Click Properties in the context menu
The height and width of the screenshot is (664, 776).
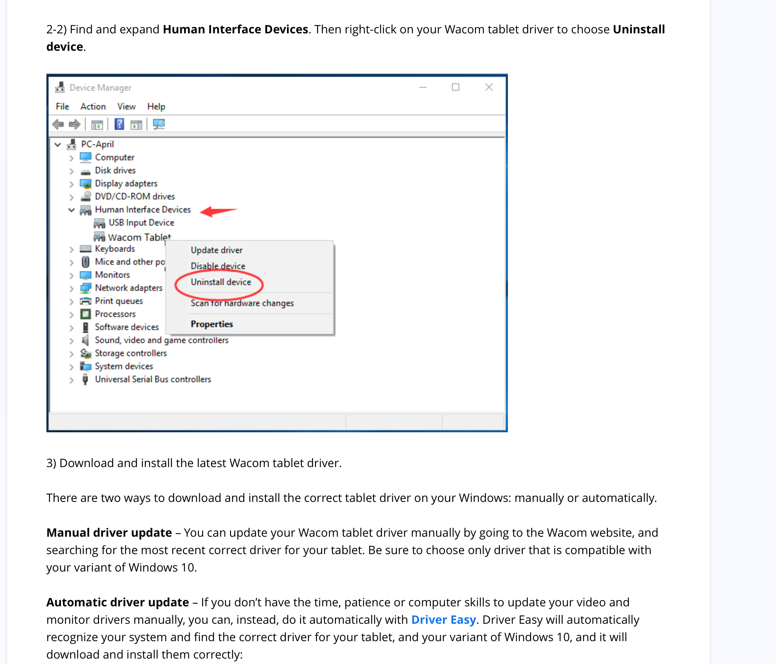coord(212,324)
